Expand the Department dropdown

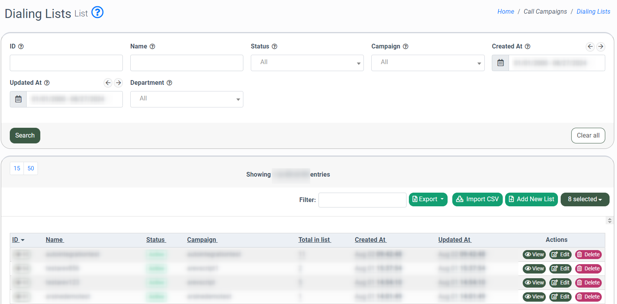pyautogui.click(x=187, y=99)
